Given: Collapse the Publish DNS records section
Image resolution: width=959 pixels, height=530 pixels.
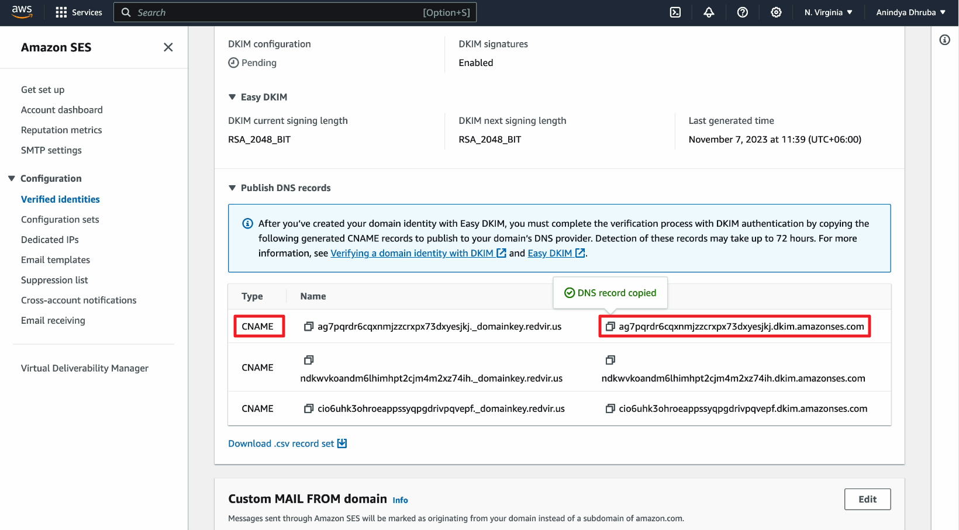Looking at the screenshot, I should [x=232, y=188].
